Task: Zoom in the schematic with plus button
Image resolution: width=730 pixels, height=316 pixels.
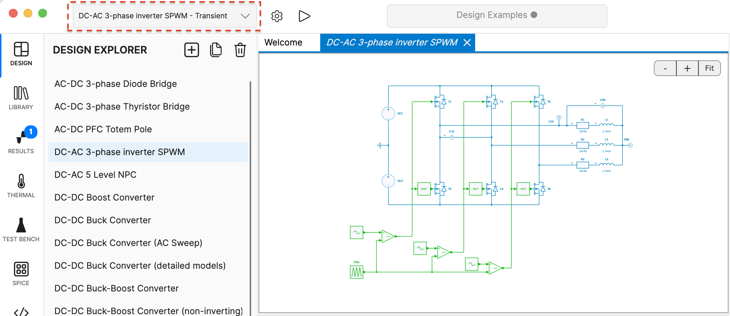Action: pos(687,69)
